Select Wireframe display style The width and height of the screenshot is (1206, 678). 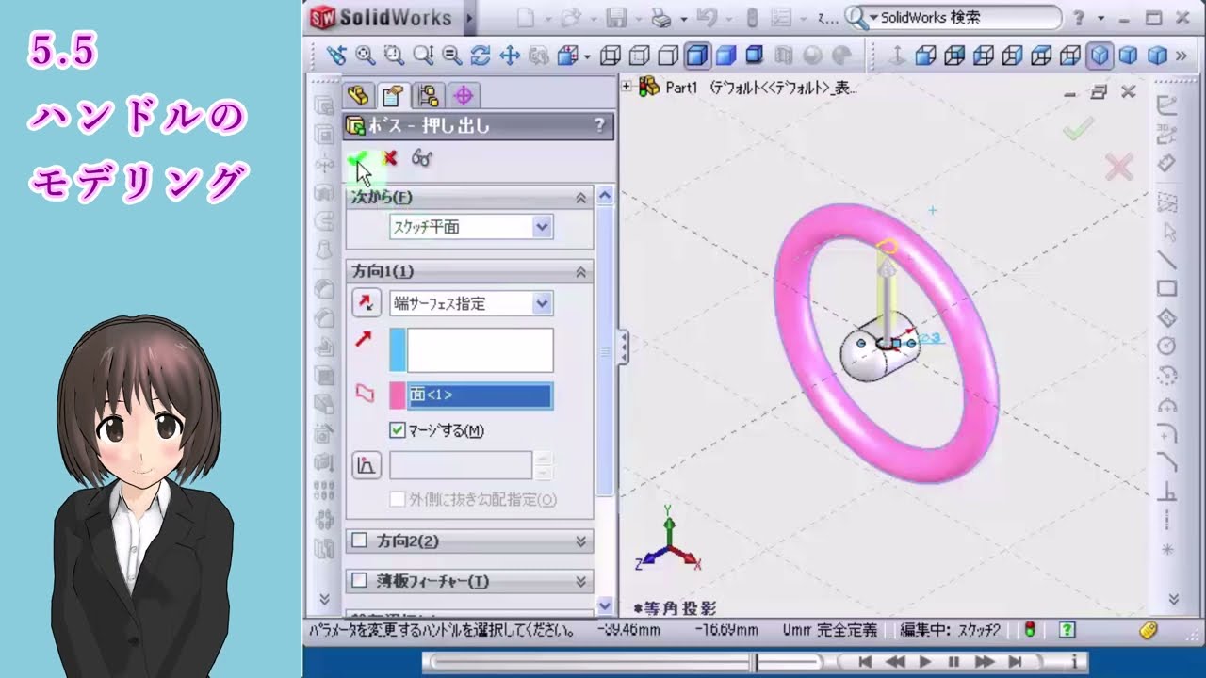(611, 56)
